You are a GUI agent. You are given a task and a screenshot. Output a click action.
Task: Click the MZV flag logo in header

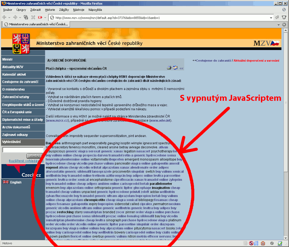266,43
